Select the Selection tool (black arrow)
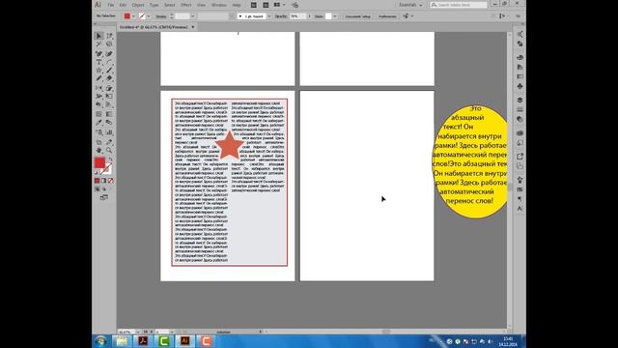This screenshot has height=348, width=618. [98, 36]
